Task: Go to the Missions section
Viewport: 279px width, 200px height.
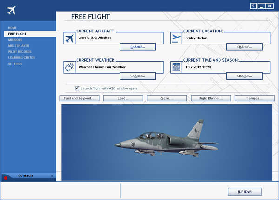Action: (x=15, y=40)
